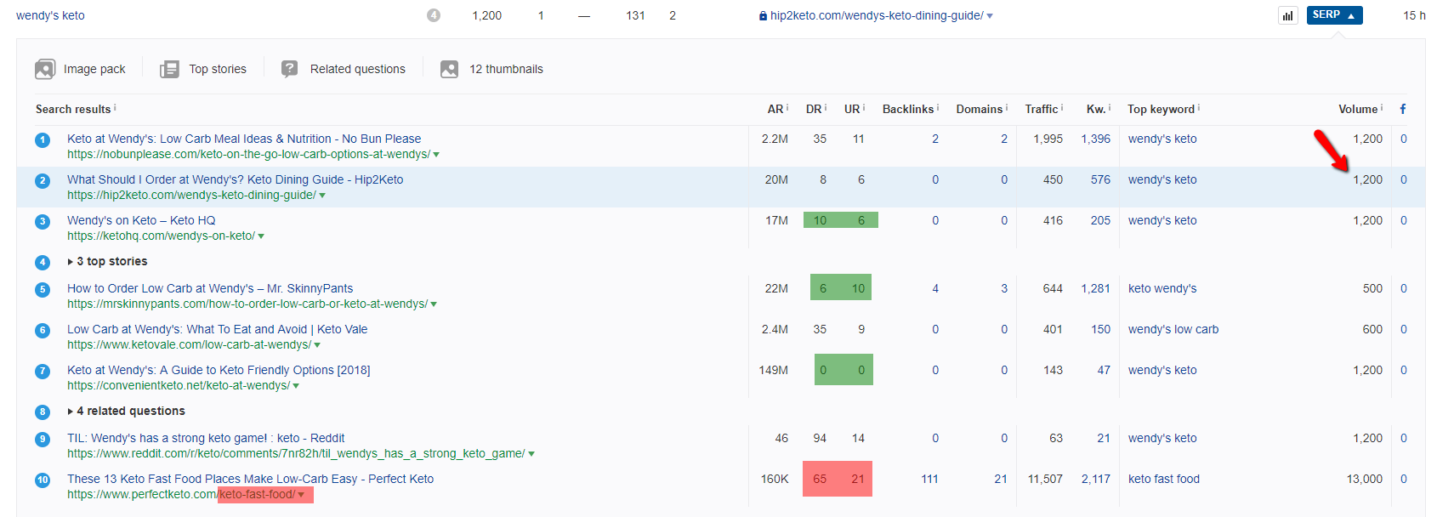Open the reddit.com/r/keto URL link
The width and height of the screenshot is (1437, 517).
pyautogui.click(x=296, y=453)
